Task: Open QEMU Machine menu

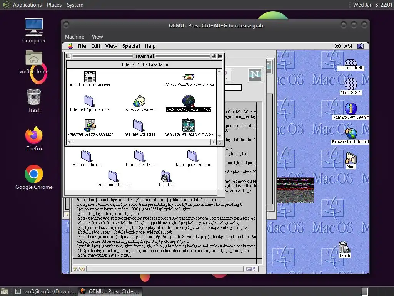Action: tap(75, 37)
